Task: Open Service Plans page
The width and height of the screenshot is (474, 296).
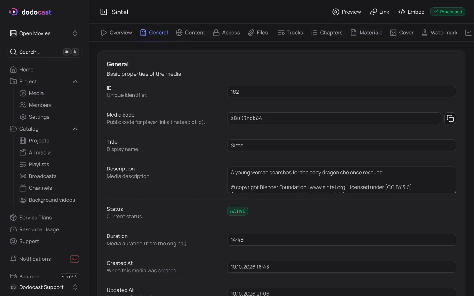Action: click(x=44, y=218)
